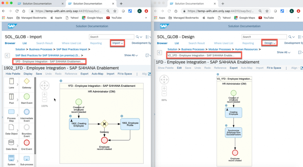Switch to Browser tab in Import window
Viewport: 303px width, 167px height.
[10, 43]
